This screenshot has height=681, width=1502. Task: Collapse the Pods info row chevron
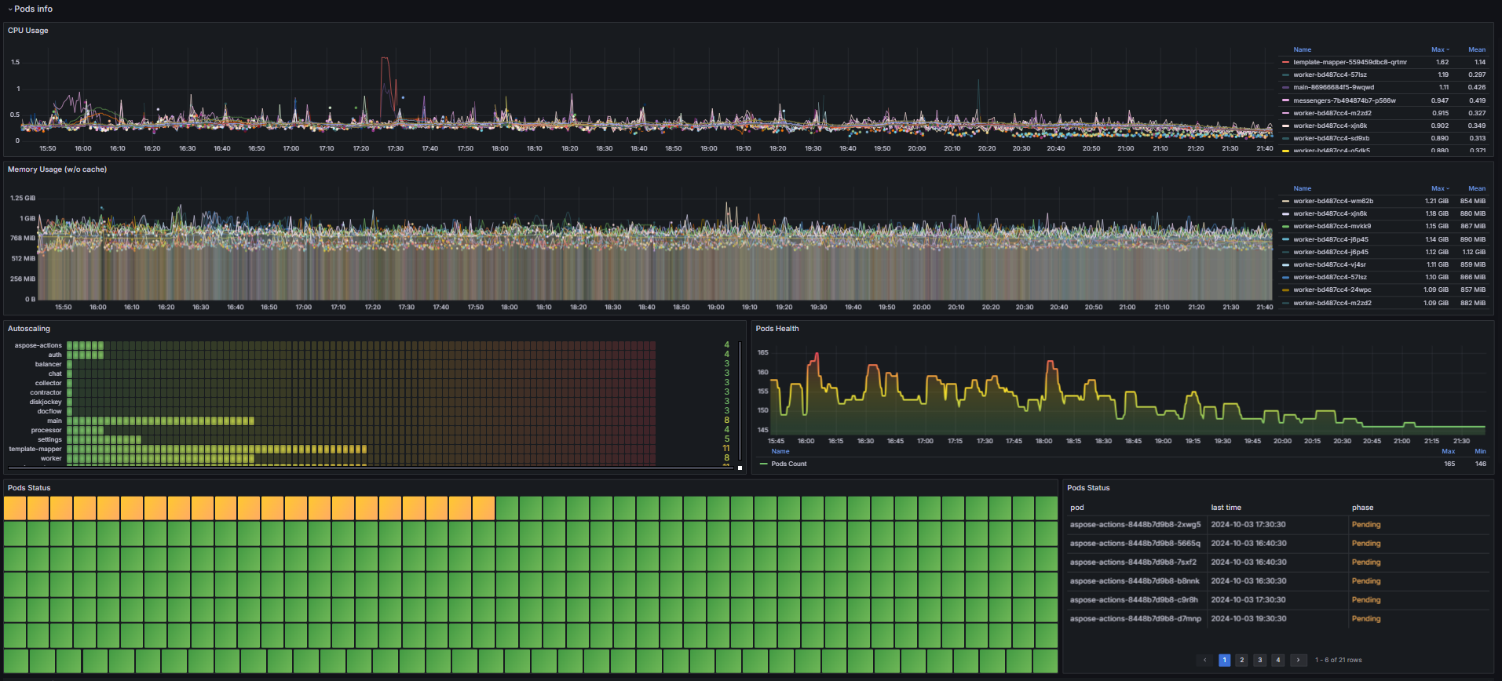[x=10, y=9]
